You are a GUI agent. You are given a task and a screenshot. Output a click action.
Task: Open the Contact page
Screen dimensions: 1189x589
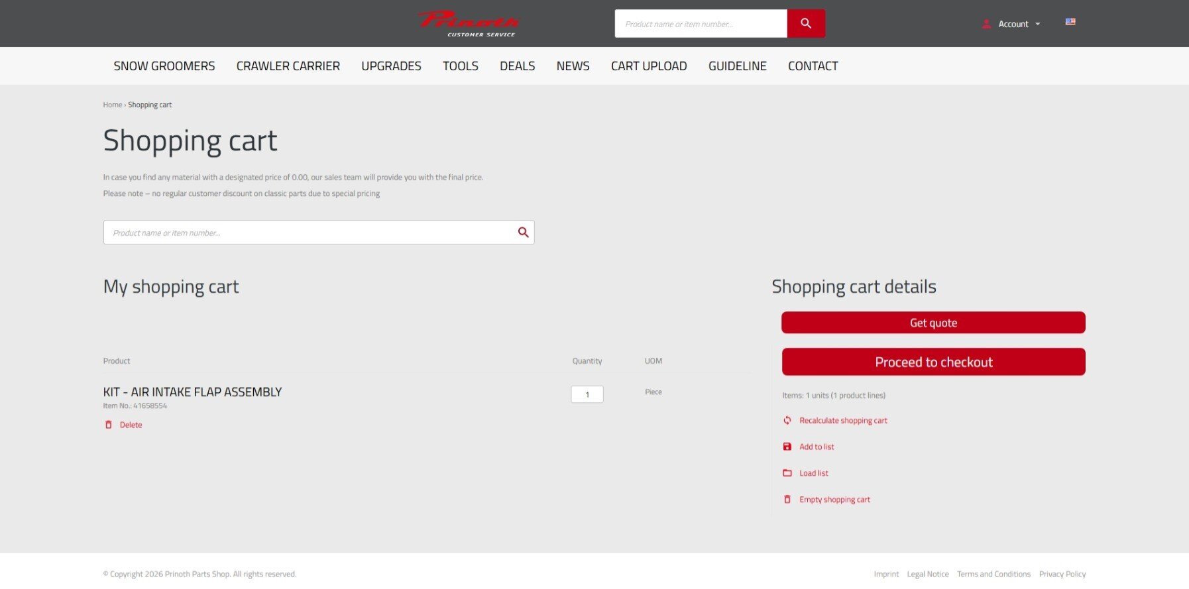click(x=813, y=66)
